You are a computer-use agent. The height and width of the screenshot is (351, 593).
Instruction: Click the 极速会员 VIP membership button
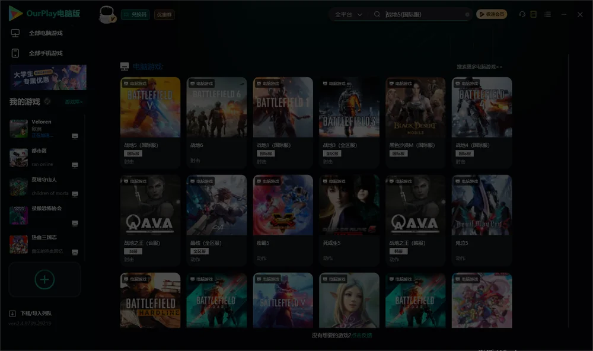point(492,14)
